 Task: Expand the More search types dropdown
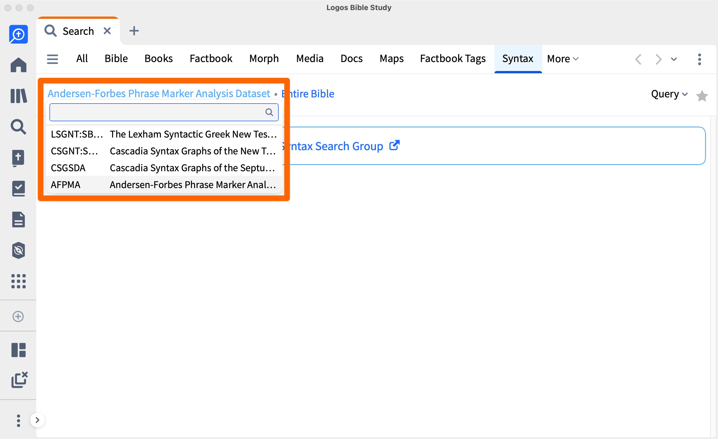[x=563, y=59]
